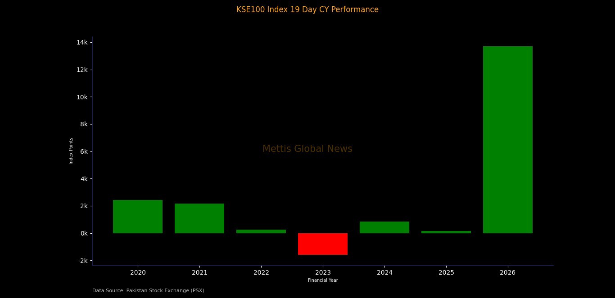This screenshot has width=615, height=298.
Task: Click the Mettis Global News watermark
Action: coord(307,149)
